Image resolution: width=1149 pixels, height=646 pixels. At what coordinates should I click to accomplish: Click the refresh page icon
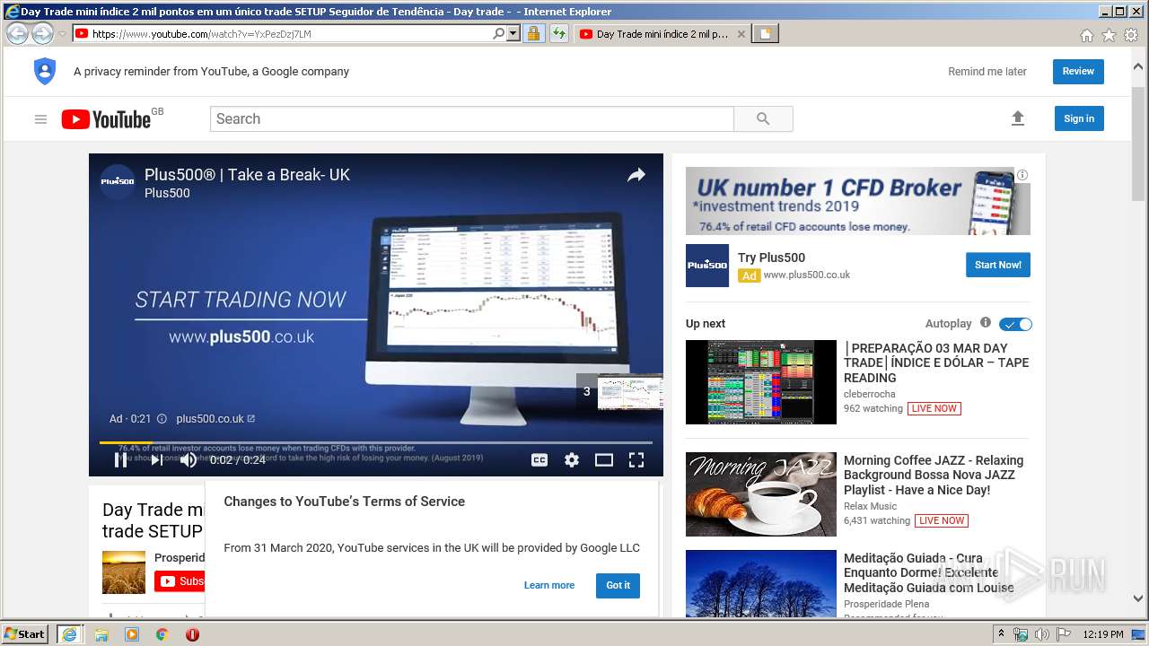(x=559, y=34)
